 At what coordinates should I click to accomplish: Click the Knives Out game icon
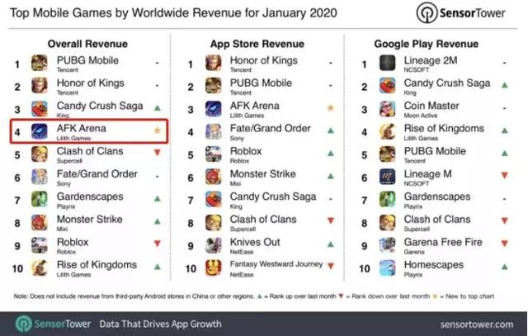(212, 247)
